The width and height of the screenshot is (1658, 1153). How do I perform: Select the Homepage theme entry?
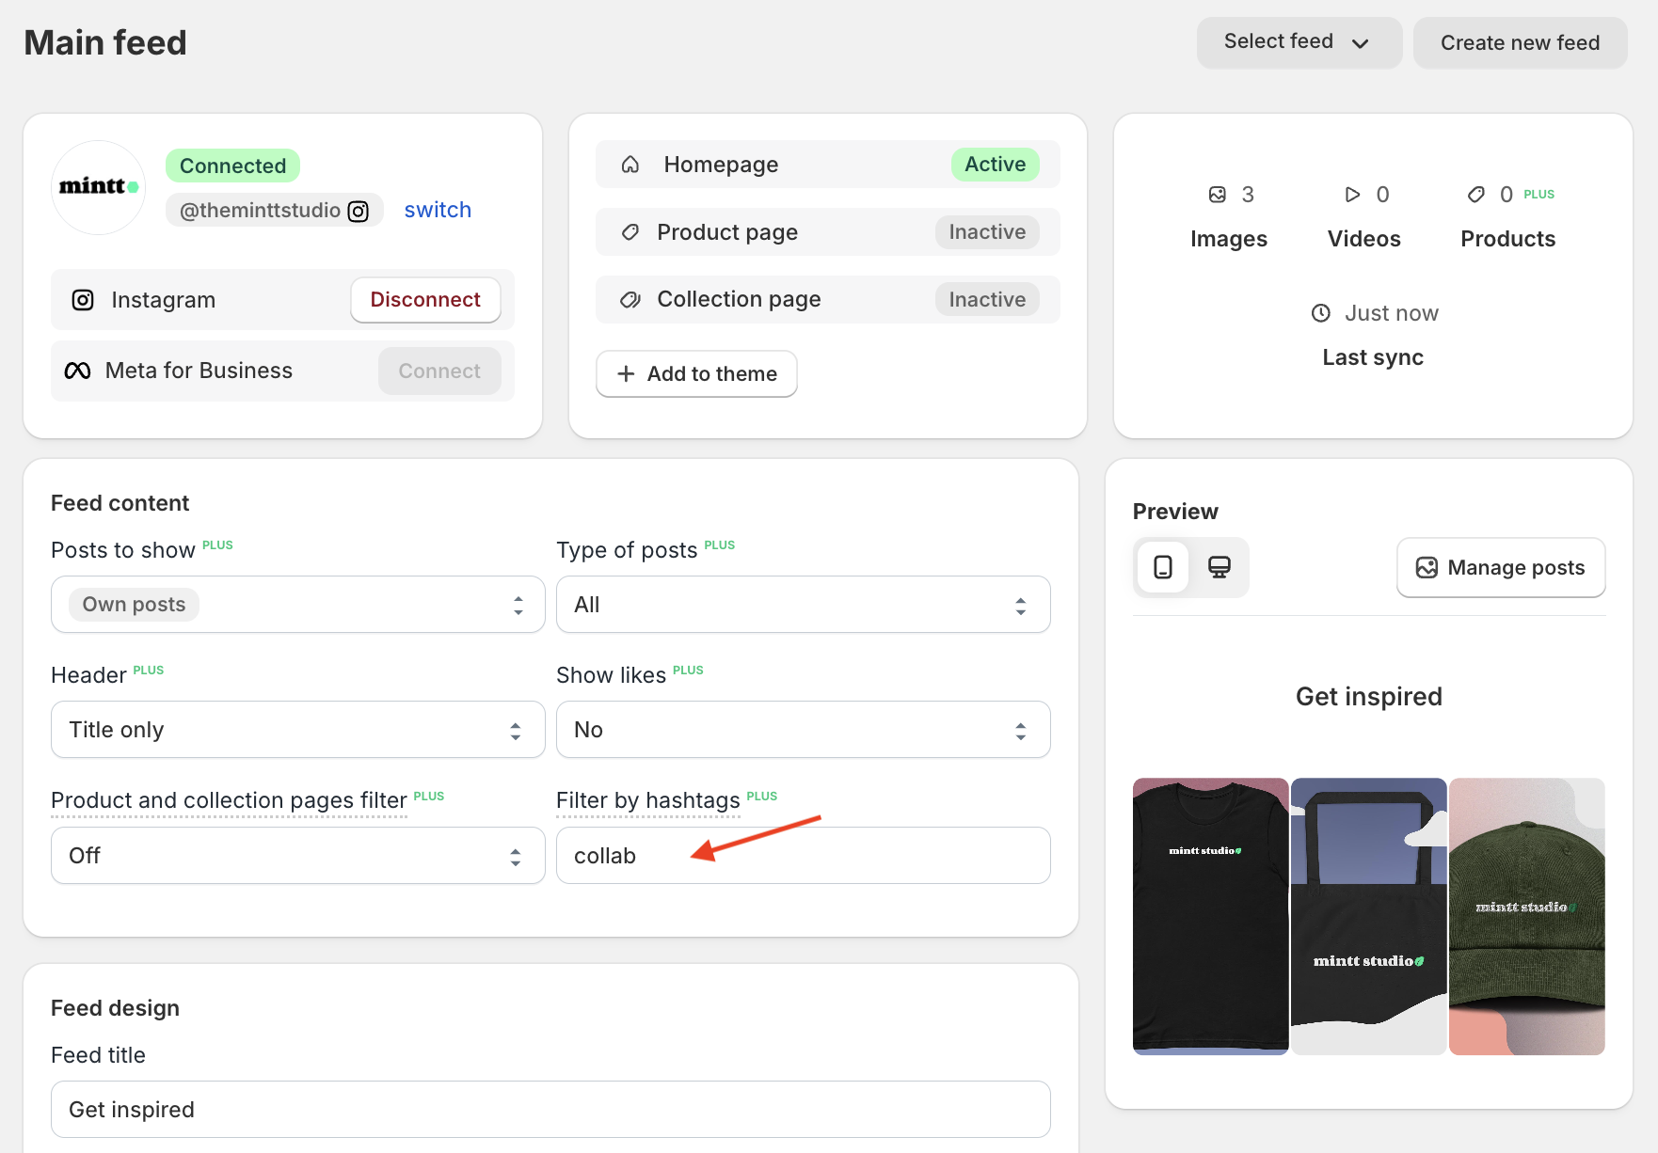[x=827, y=164]
